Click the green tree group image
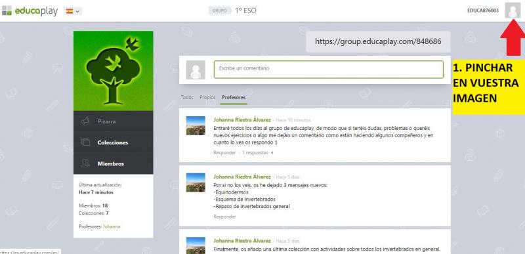The height and width of the screenshot is (254, 525). coord(113,71)
